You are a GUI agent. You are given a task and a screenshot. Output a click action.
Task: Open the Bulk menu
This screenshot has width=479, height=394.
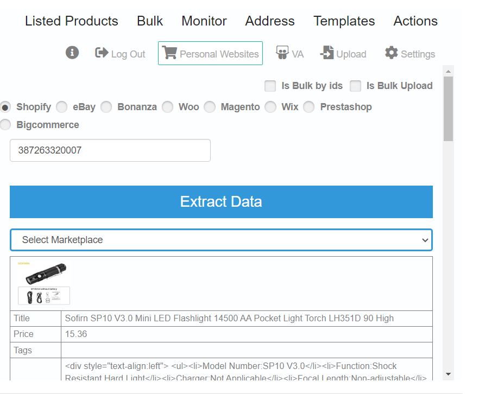click(x=150, y=21)
